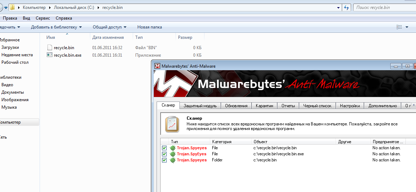Uncheck the recycle.bin.exe detection checkbox
This screenshot has width=416, height=192.
pos(164,154)
